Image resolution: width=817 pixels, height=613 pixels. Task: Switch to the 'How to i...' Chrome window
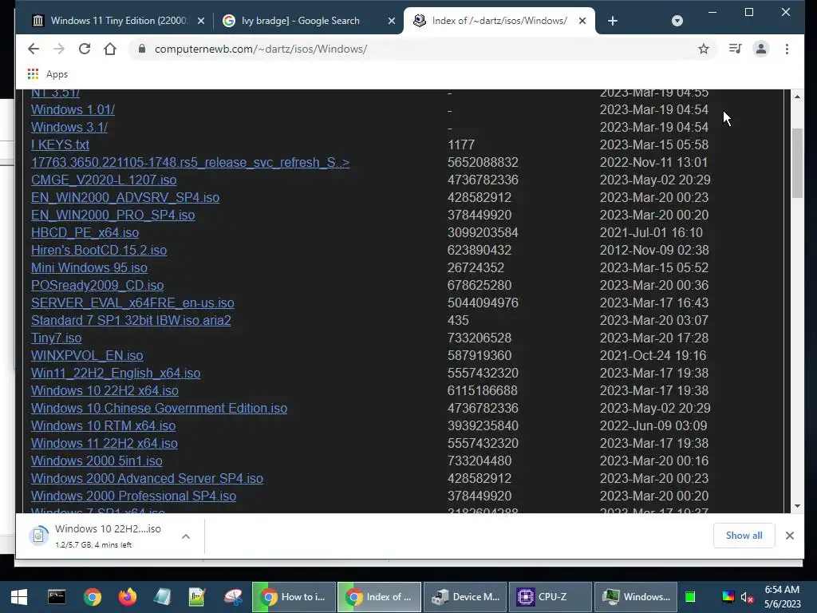(294, 597)
